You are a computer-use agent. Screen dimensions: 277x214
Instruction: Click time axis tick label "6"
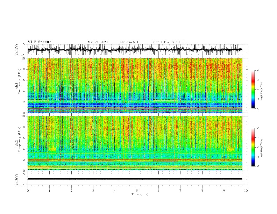[x=159, y=191]
